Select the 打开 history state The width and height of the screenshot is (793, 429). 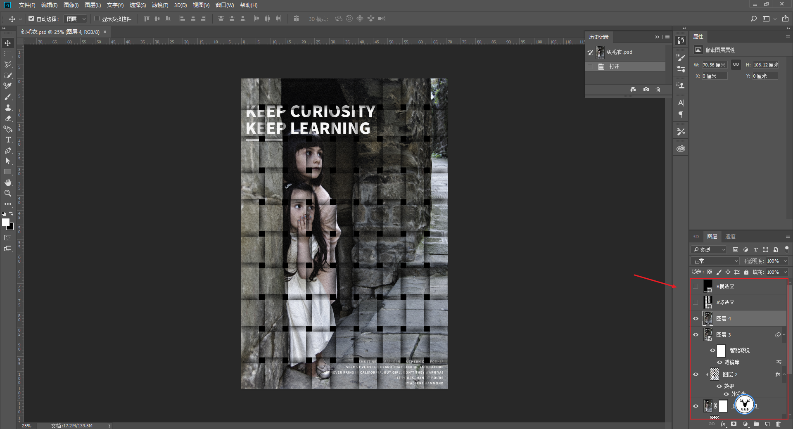pyautogui.click(x=625, y=66)
